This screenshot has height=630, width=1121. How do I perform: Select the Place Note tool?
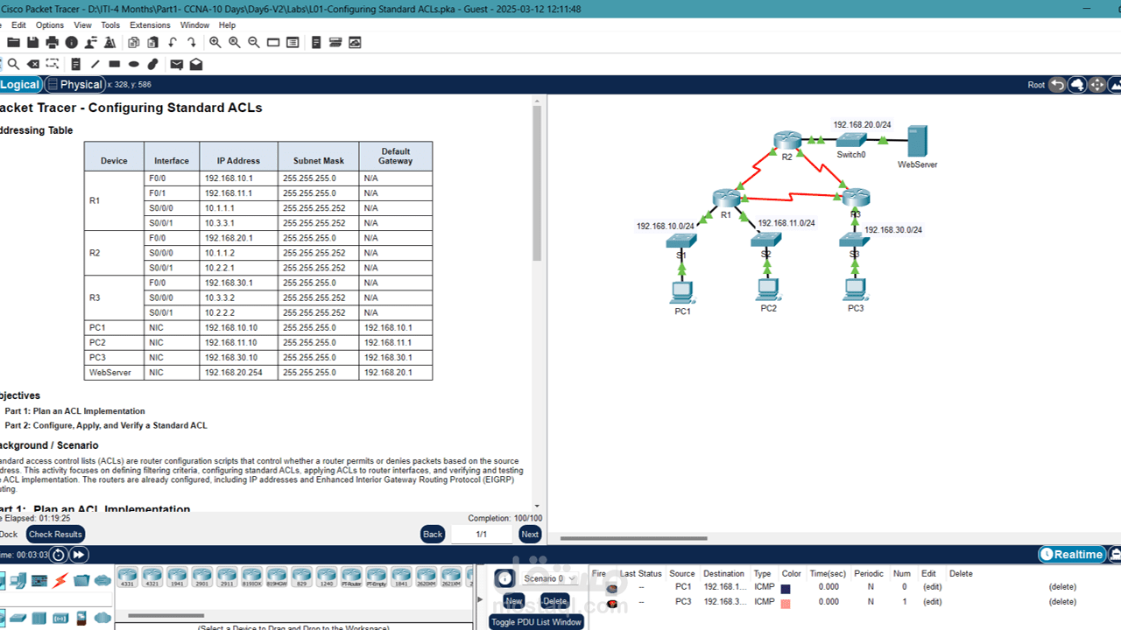(x=76, y=64)
